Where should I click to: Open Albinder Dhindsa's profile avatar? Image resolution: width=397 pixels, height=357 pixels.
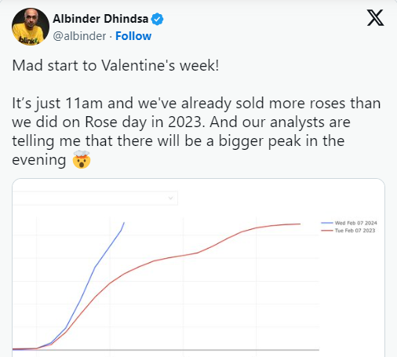[x=31, y=27]
